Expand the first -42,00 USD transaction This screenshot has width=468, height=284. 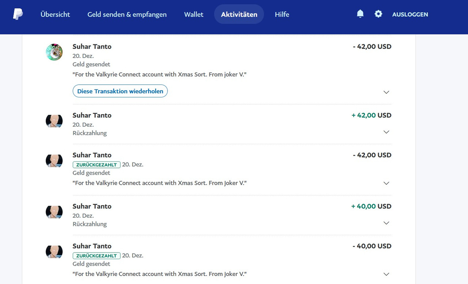386,92
